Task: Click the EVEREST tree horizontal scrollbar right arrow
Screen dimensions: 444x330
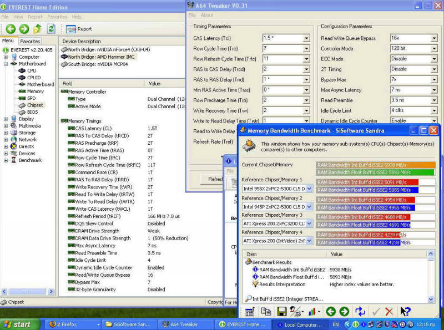Action: click(51, 291)
